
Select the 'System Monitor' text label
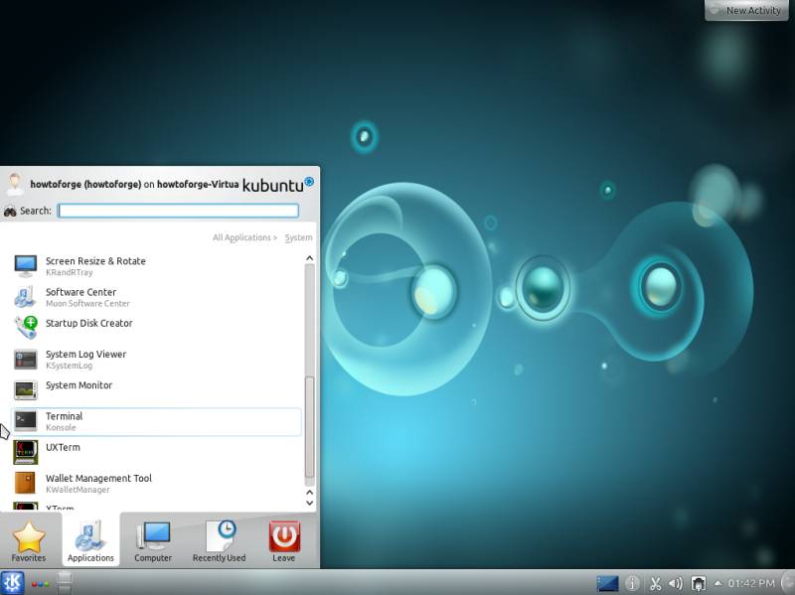(x=79, y=385)
